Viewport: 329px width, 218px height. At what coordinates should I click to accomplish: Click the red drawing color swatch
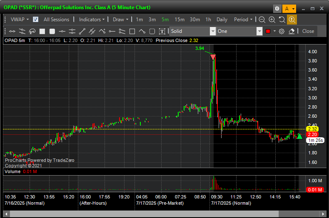click(268, 31)
